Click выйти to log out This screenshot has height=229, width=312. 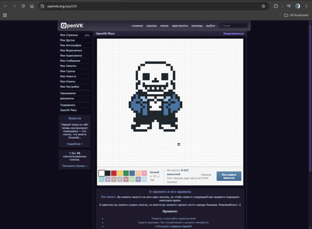pos(210,26)
